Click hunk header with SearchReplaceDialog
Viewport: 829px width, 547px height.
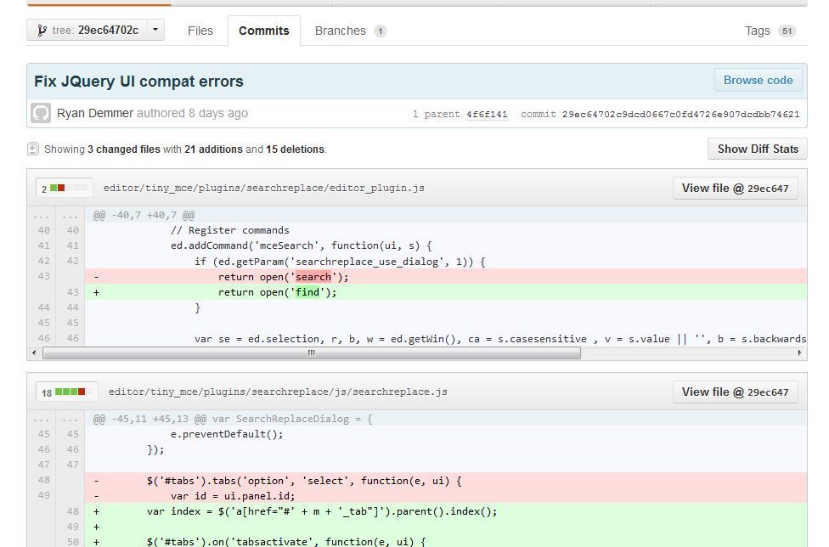tap(446, 419)
